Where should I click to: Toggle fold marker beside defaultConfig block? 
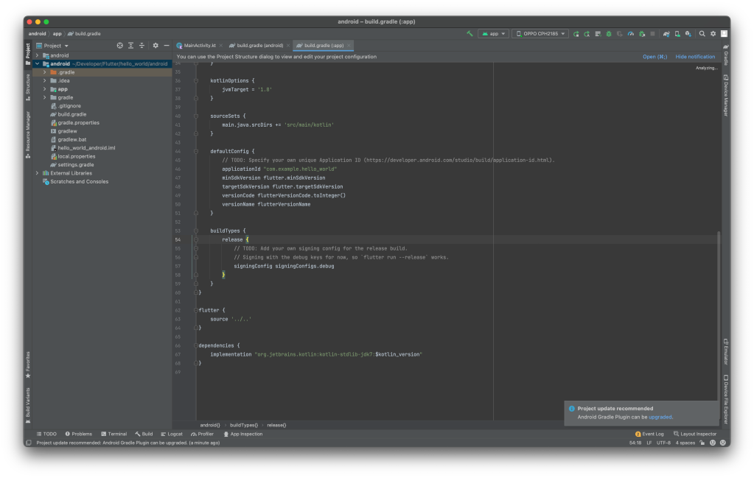point(197,151)
